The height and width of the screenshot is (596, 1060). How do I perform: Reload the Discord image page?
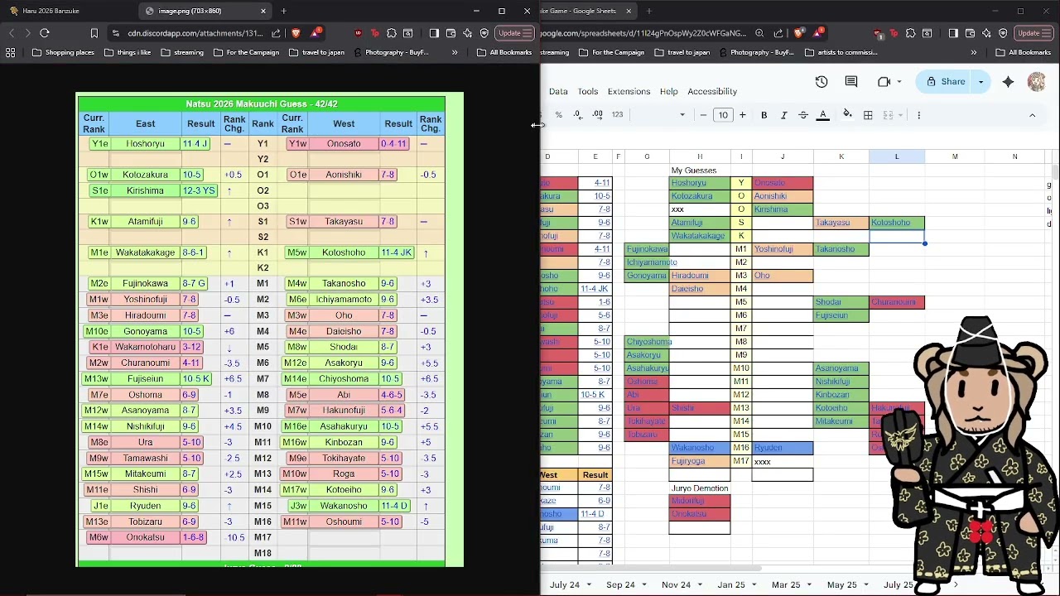click(45, 33)
